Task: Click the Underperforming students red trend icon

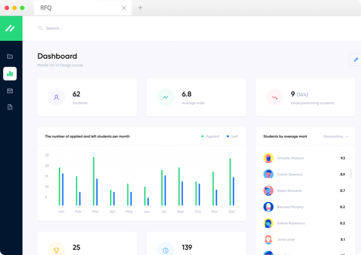Action: coord(274,96)
